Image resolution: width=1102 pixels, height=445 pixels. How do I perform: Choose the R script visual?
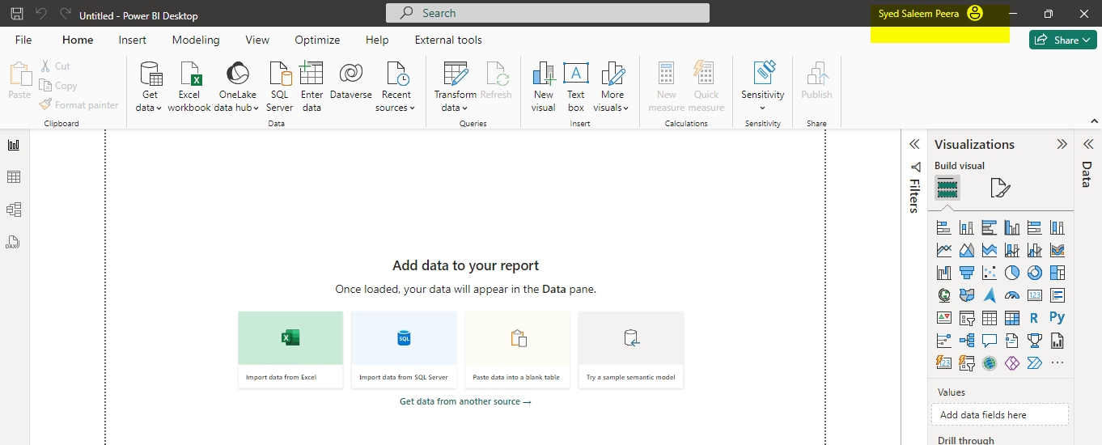1034,318
